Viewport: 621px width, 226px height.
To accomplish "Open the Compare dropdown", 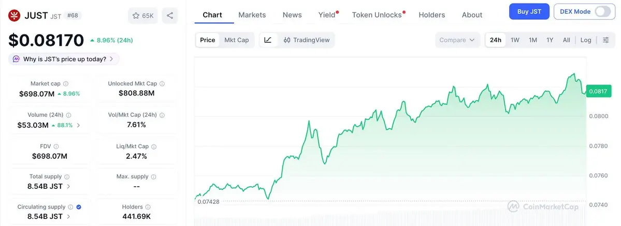I will (x=457, y=40).
